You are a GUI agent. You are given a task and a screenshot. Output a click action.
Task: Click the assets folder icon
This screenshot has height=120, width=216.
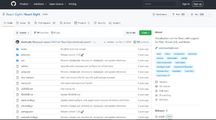click(17, 49)
